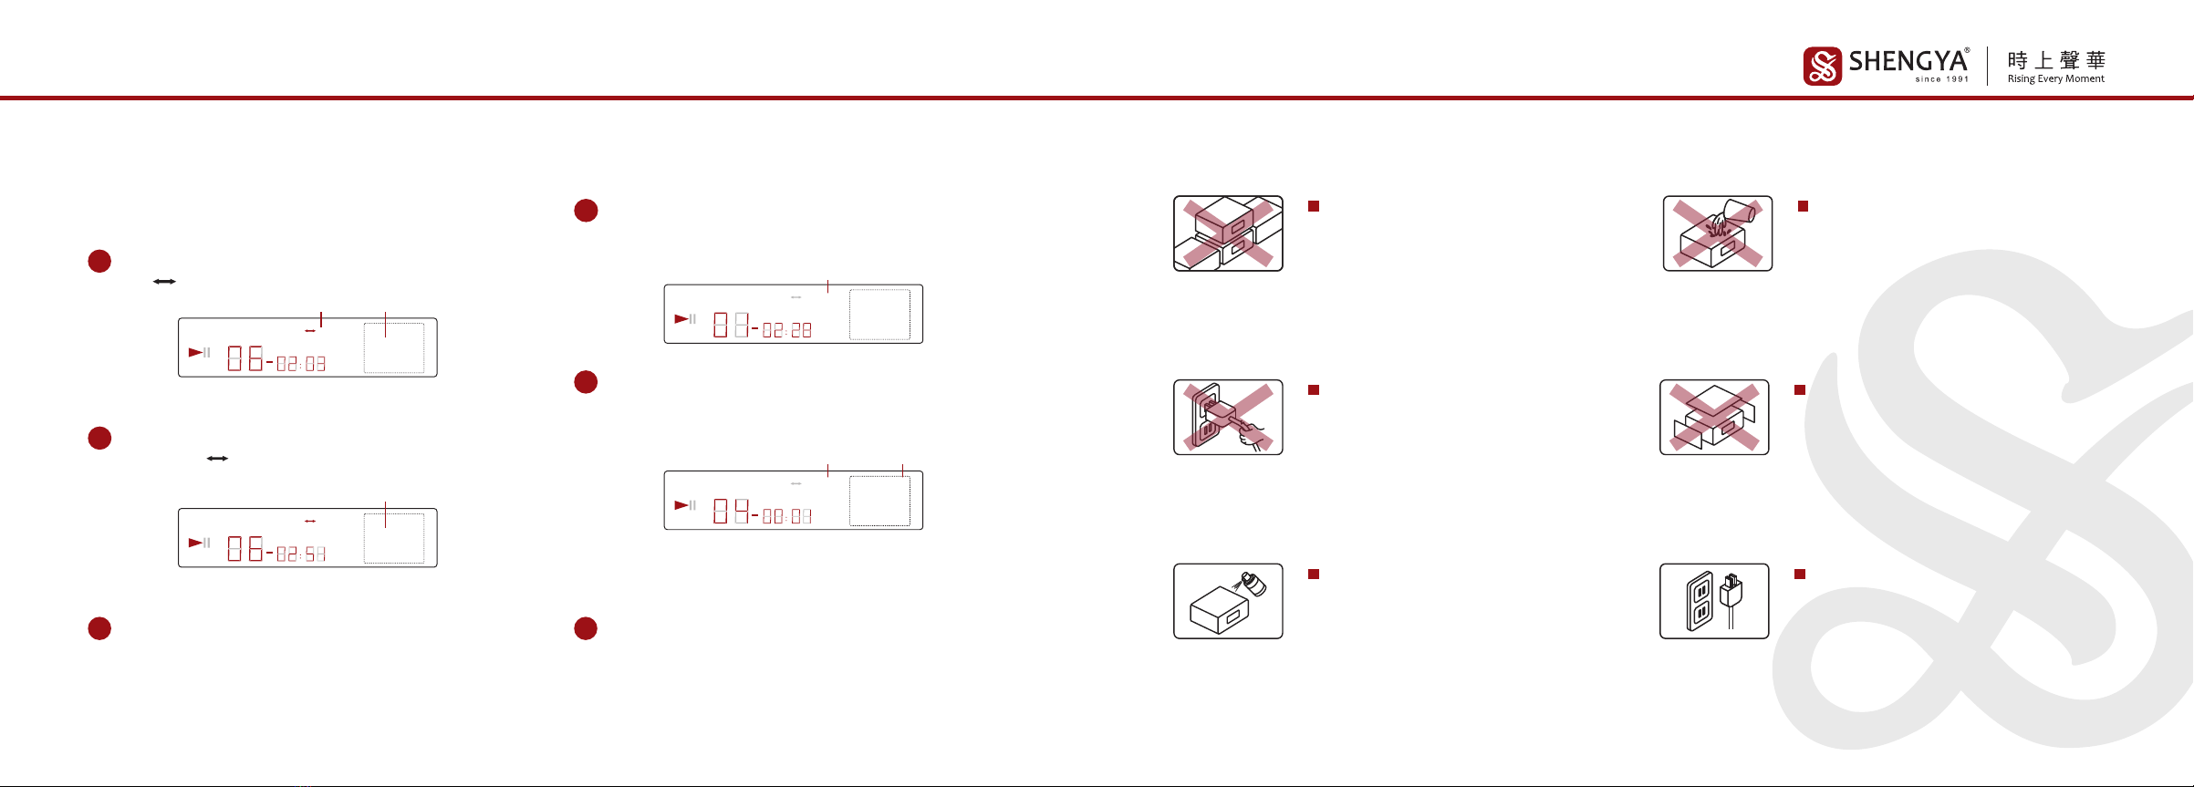Click the 02:03 time readout

coord(301,364)
